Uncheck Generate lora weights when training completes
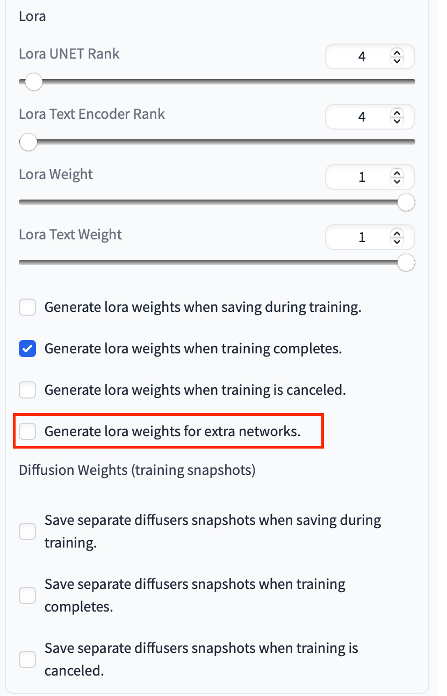This screenshot has width=447, height=696. [x=27, y=349]
